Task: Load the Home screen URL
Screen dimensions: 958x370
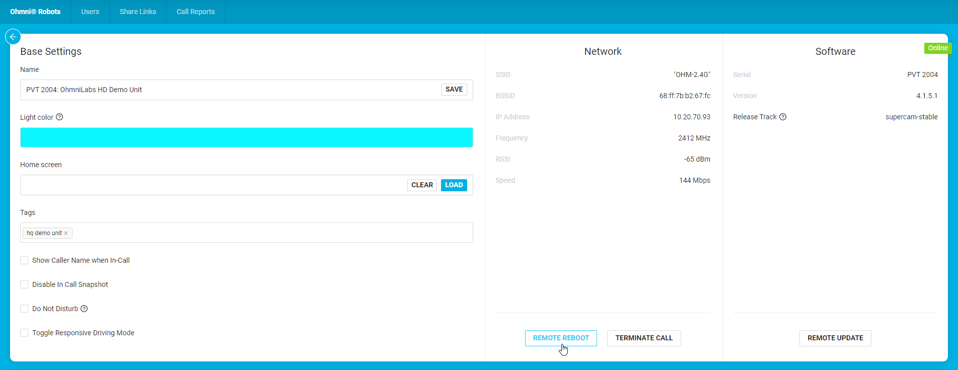Action: pos(454,185)
